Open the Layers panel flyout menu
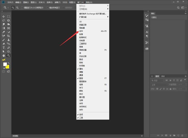 (185, 76)
